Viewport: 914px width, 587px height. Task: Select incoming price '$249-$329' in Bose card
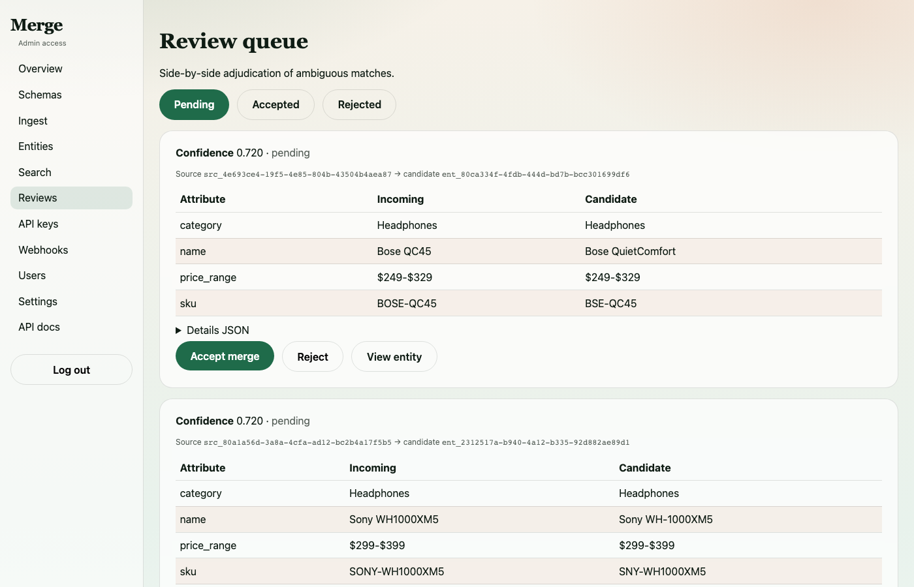405,277
